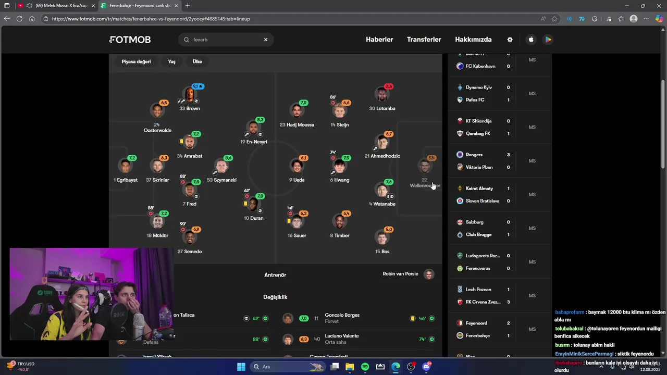Screen dimensions: 667x375
Task: Add this page to favorites star
Action: point(554,19)
